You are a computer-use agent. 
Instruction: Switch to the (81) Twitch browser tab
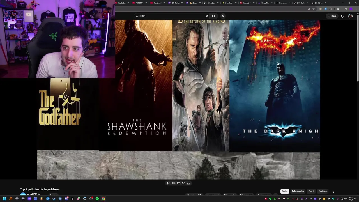[175, 3]
